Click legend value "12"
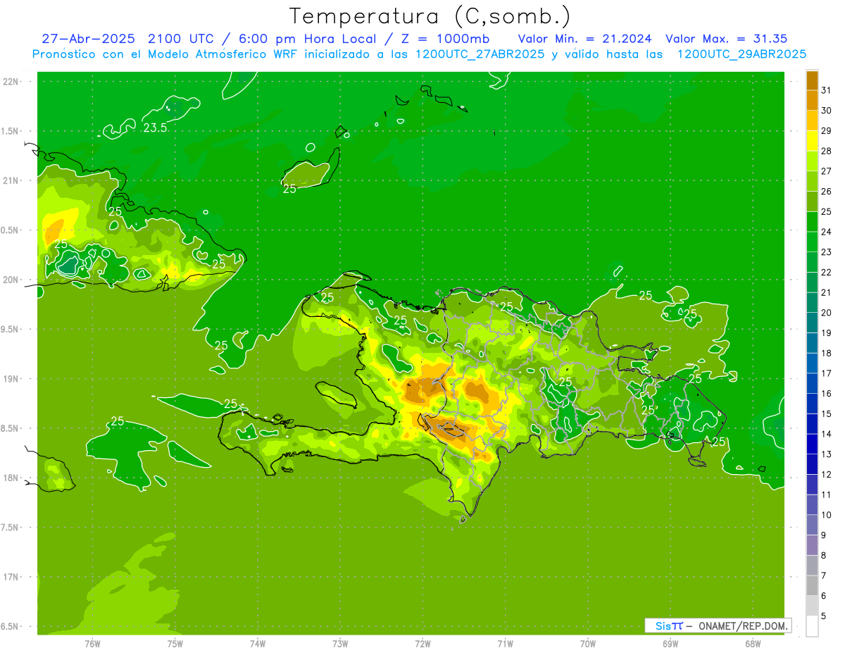This screenshot has width=845, height=653. 826,474
